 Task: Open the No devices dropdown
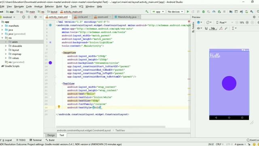tap(175, 12)
